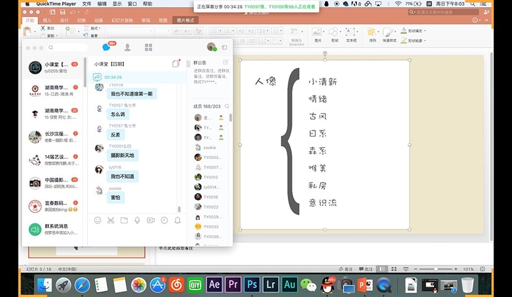This screenshot has width=512, height=297.
Task: Click the PowerPoint document search field
Action: [443, 12]
